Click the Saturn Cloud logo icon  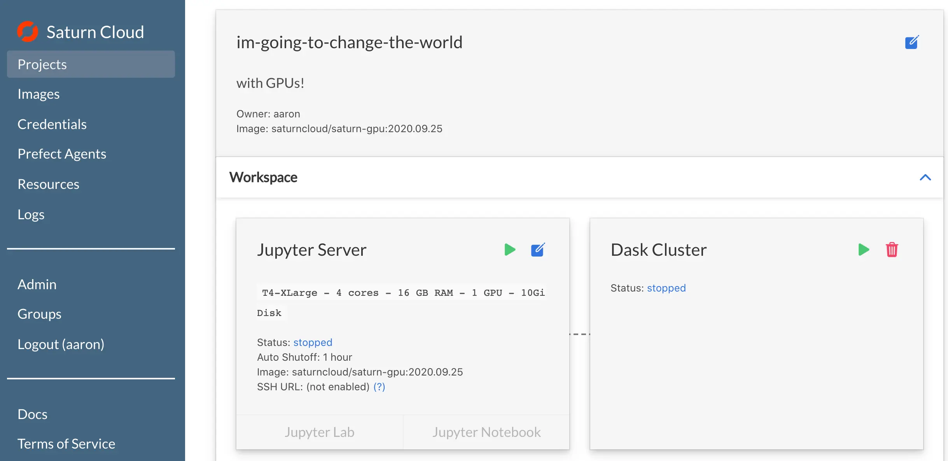click(28, 31)
